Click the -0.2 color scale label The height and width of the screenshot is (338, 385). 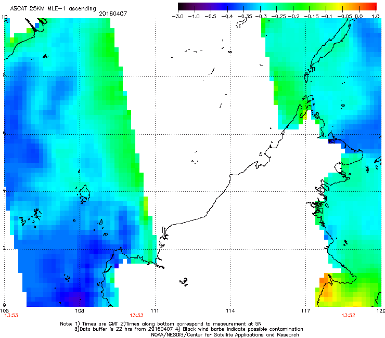(x=294, y=17)
